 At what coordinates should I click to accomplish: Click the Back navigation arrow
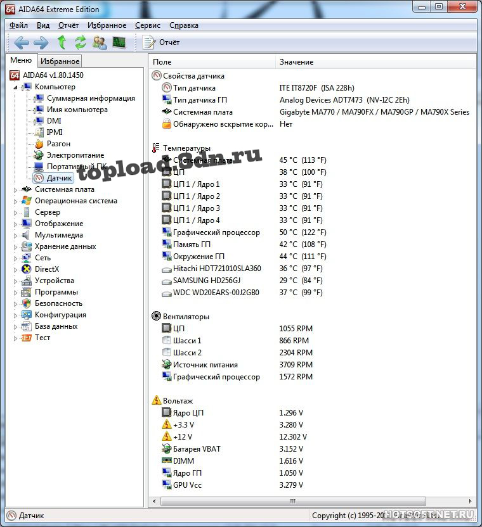click(x=22, y=42)
